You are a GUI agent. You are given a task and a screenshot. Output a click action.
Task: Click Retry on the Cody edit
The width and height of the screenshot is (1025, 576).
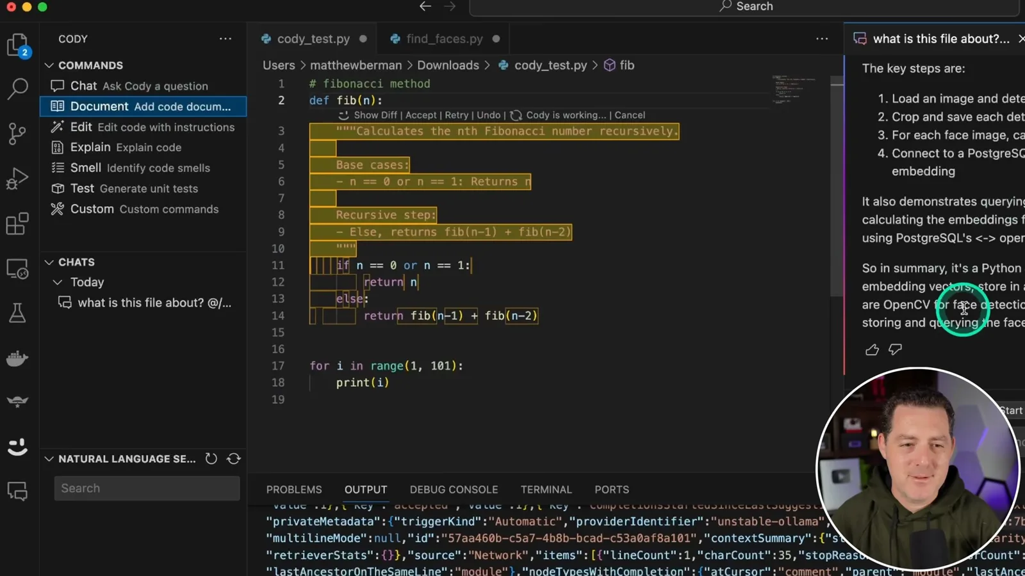click(457, 115)
